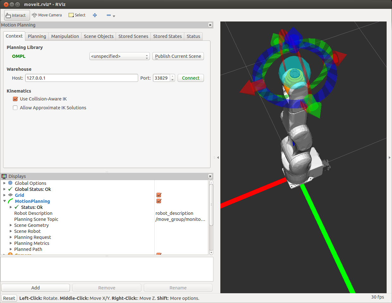
Task: Choose the Select tool in toolbar
Action: 77,15
